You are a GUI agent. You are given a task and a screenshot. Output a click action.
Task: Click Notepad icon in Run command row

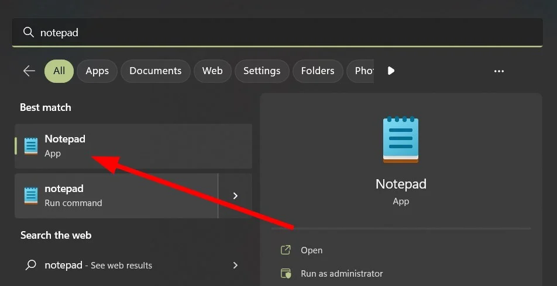pos(31,196)
